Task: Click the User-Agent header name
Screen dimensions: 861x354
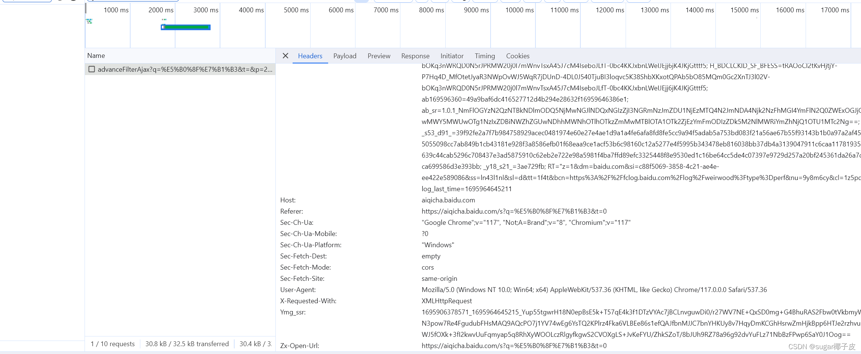Action: tap(298, 290)
